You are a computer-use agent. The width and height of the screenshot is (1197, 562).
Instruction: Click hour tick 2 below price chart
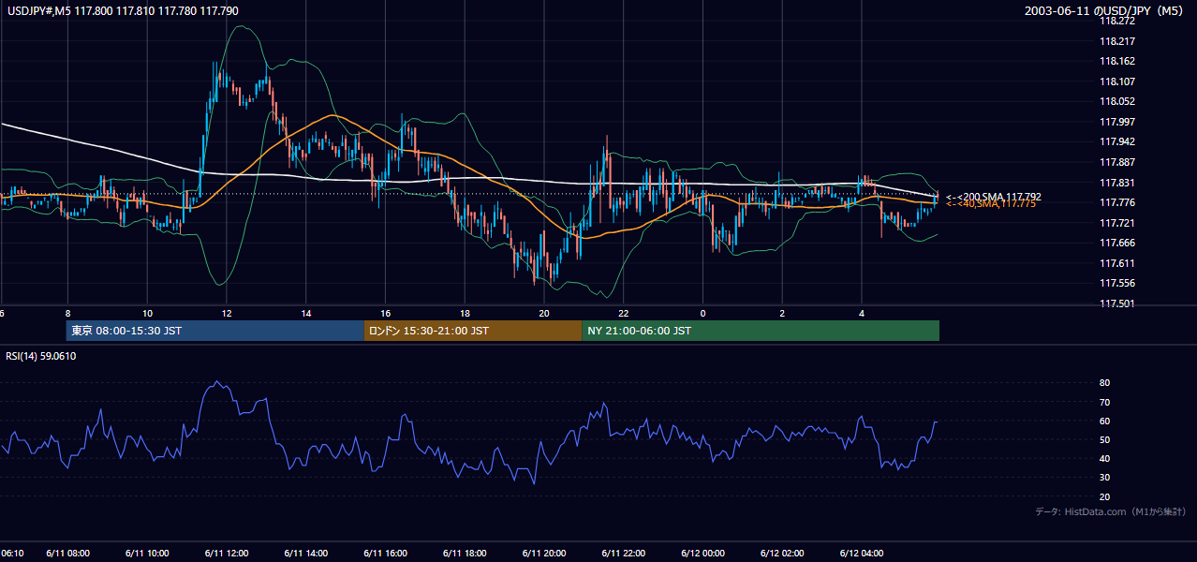click(x=782, y=313)
